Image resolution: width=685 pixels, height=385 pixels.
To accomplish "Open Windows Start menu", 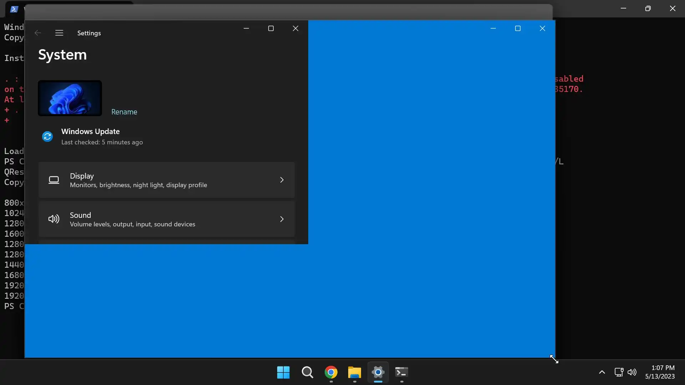I will click(x=283, y=373).
